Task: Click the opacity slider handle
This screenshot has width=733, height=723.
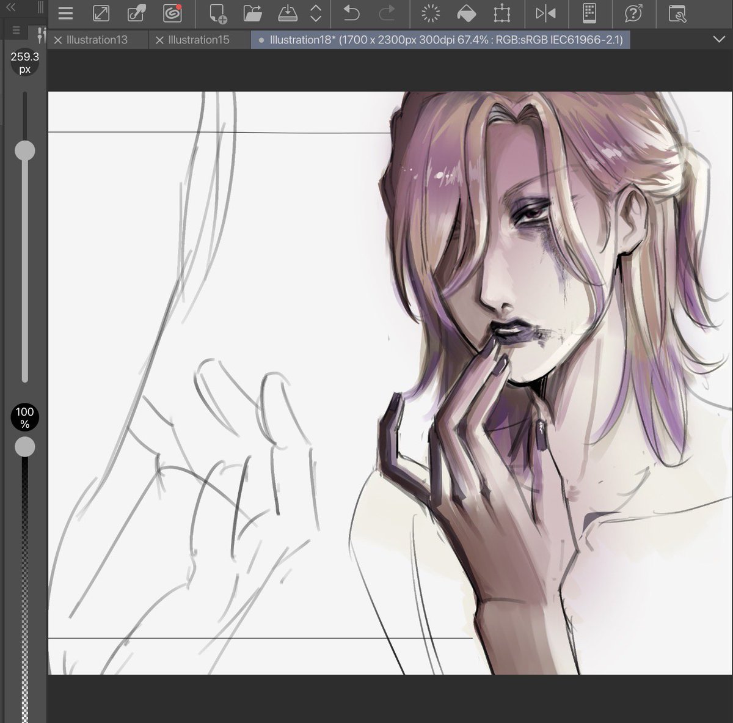Action: [25, 447]
